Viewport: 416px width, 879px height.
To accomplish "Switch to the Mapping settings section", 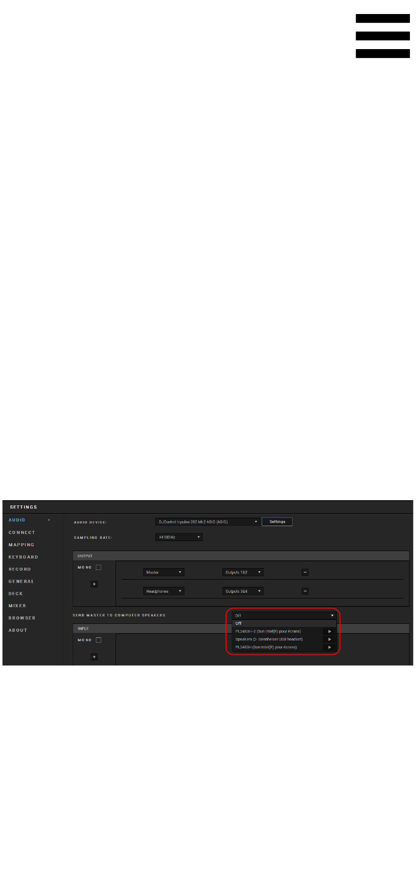I will click(21, 544).
